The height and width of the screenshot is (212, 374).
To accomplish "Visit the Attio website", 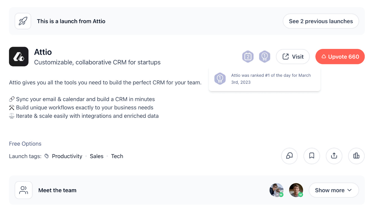I will pos(293,57).
